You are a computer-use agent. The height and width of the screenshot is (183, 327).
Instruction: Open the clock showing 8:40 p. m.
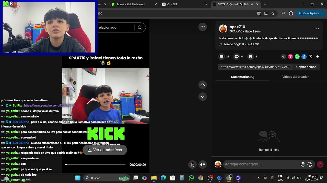point(311,178)
